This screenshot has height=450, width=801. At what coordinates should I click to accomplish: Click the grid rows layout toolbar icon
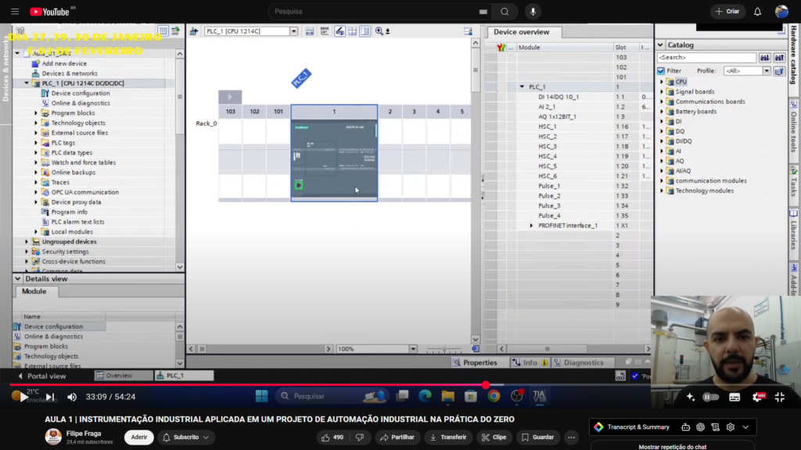353,31
